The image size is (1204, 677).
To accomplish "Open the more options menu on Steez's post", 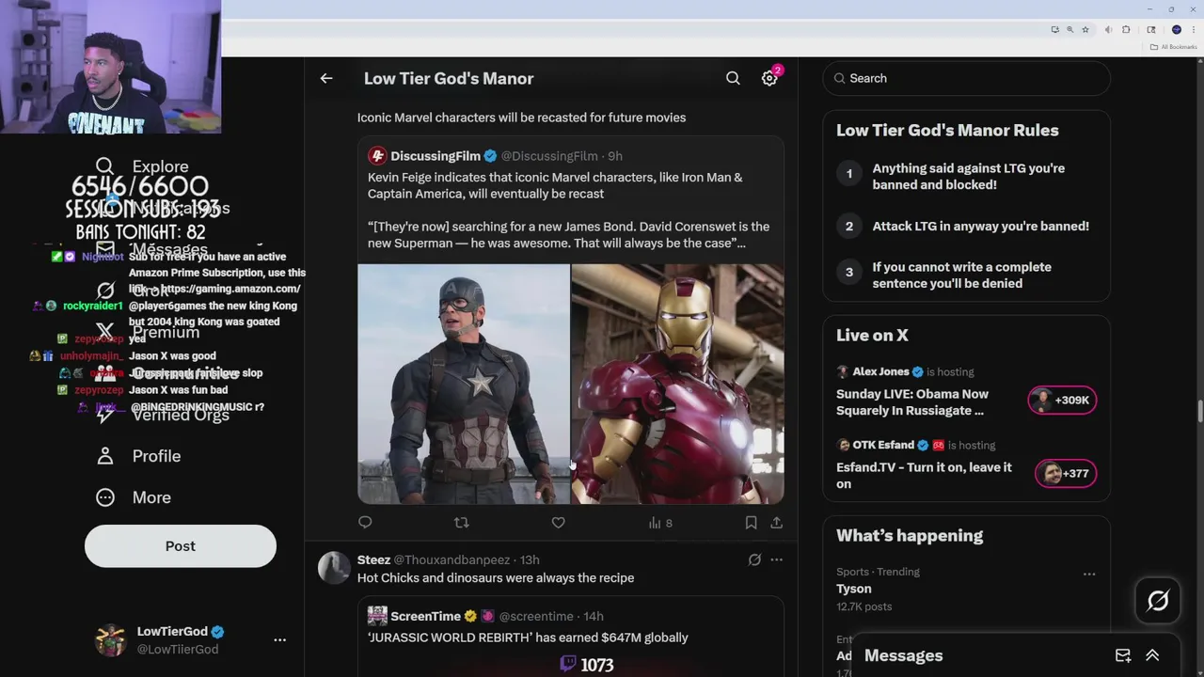I will pyautogui.click(x=776, y=560).
